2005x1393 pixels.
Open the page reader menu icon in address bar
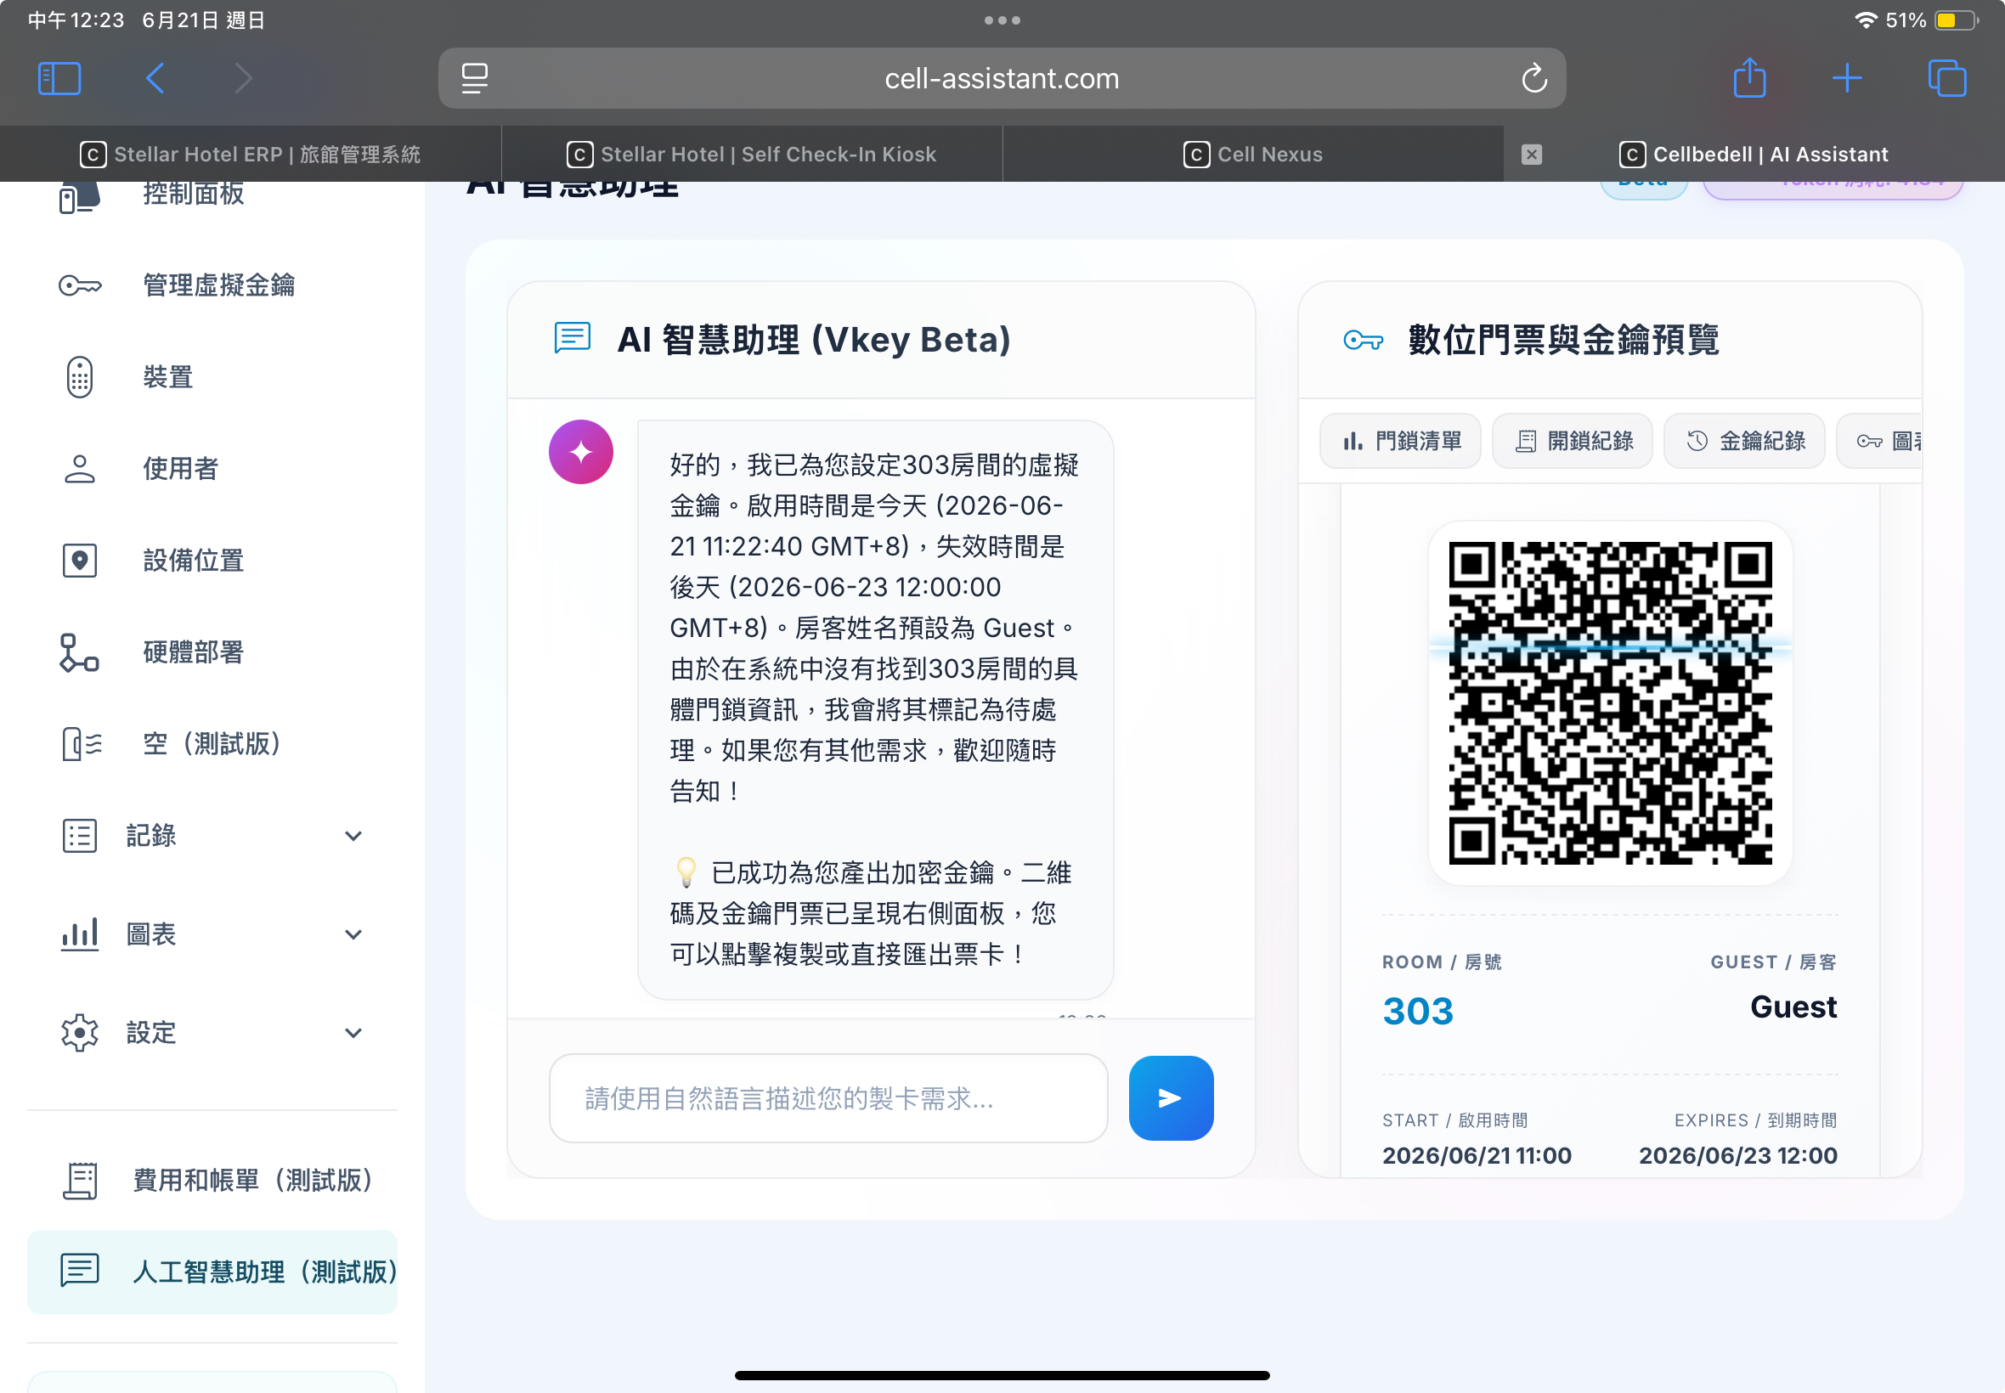tap(475, 78)
